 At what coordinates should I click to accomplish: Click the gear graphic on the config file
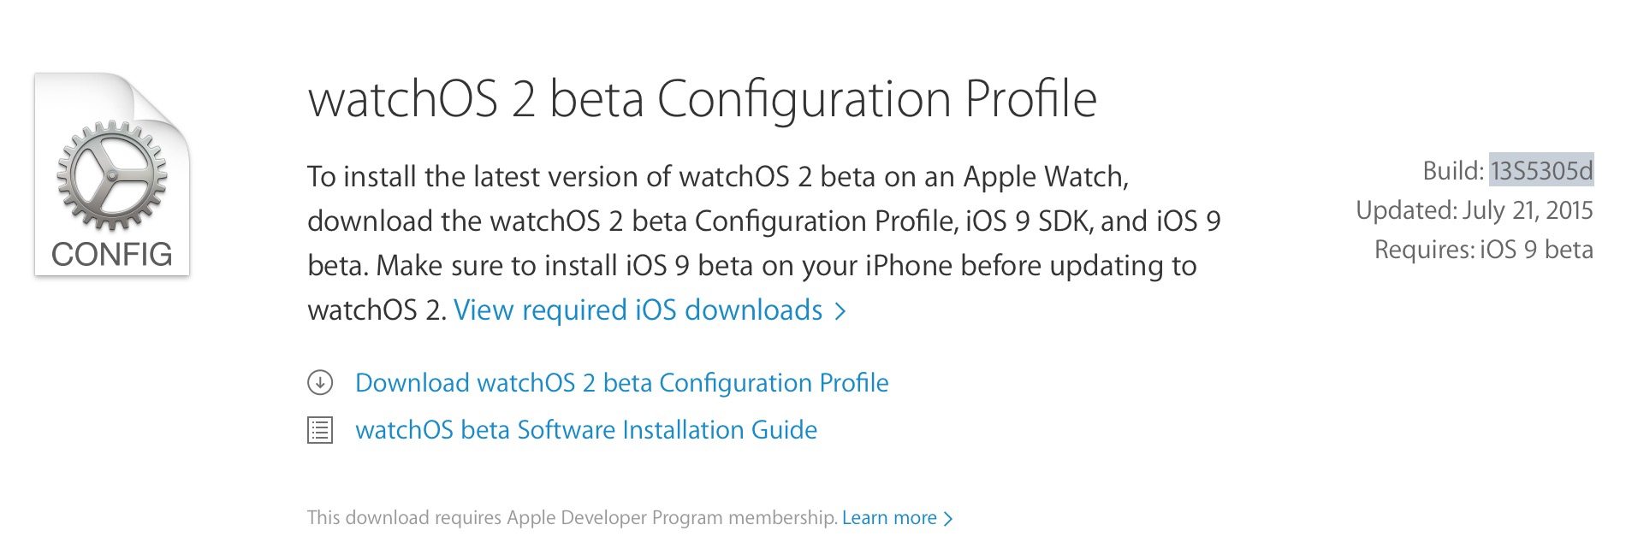coord(112,175)
